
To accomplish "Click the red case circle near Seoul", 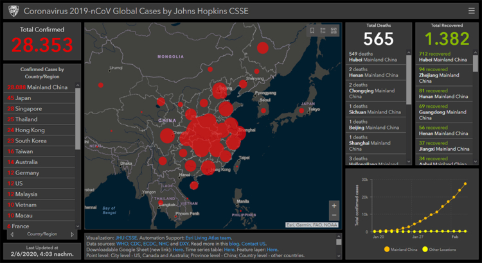I will tap(263, 111).
